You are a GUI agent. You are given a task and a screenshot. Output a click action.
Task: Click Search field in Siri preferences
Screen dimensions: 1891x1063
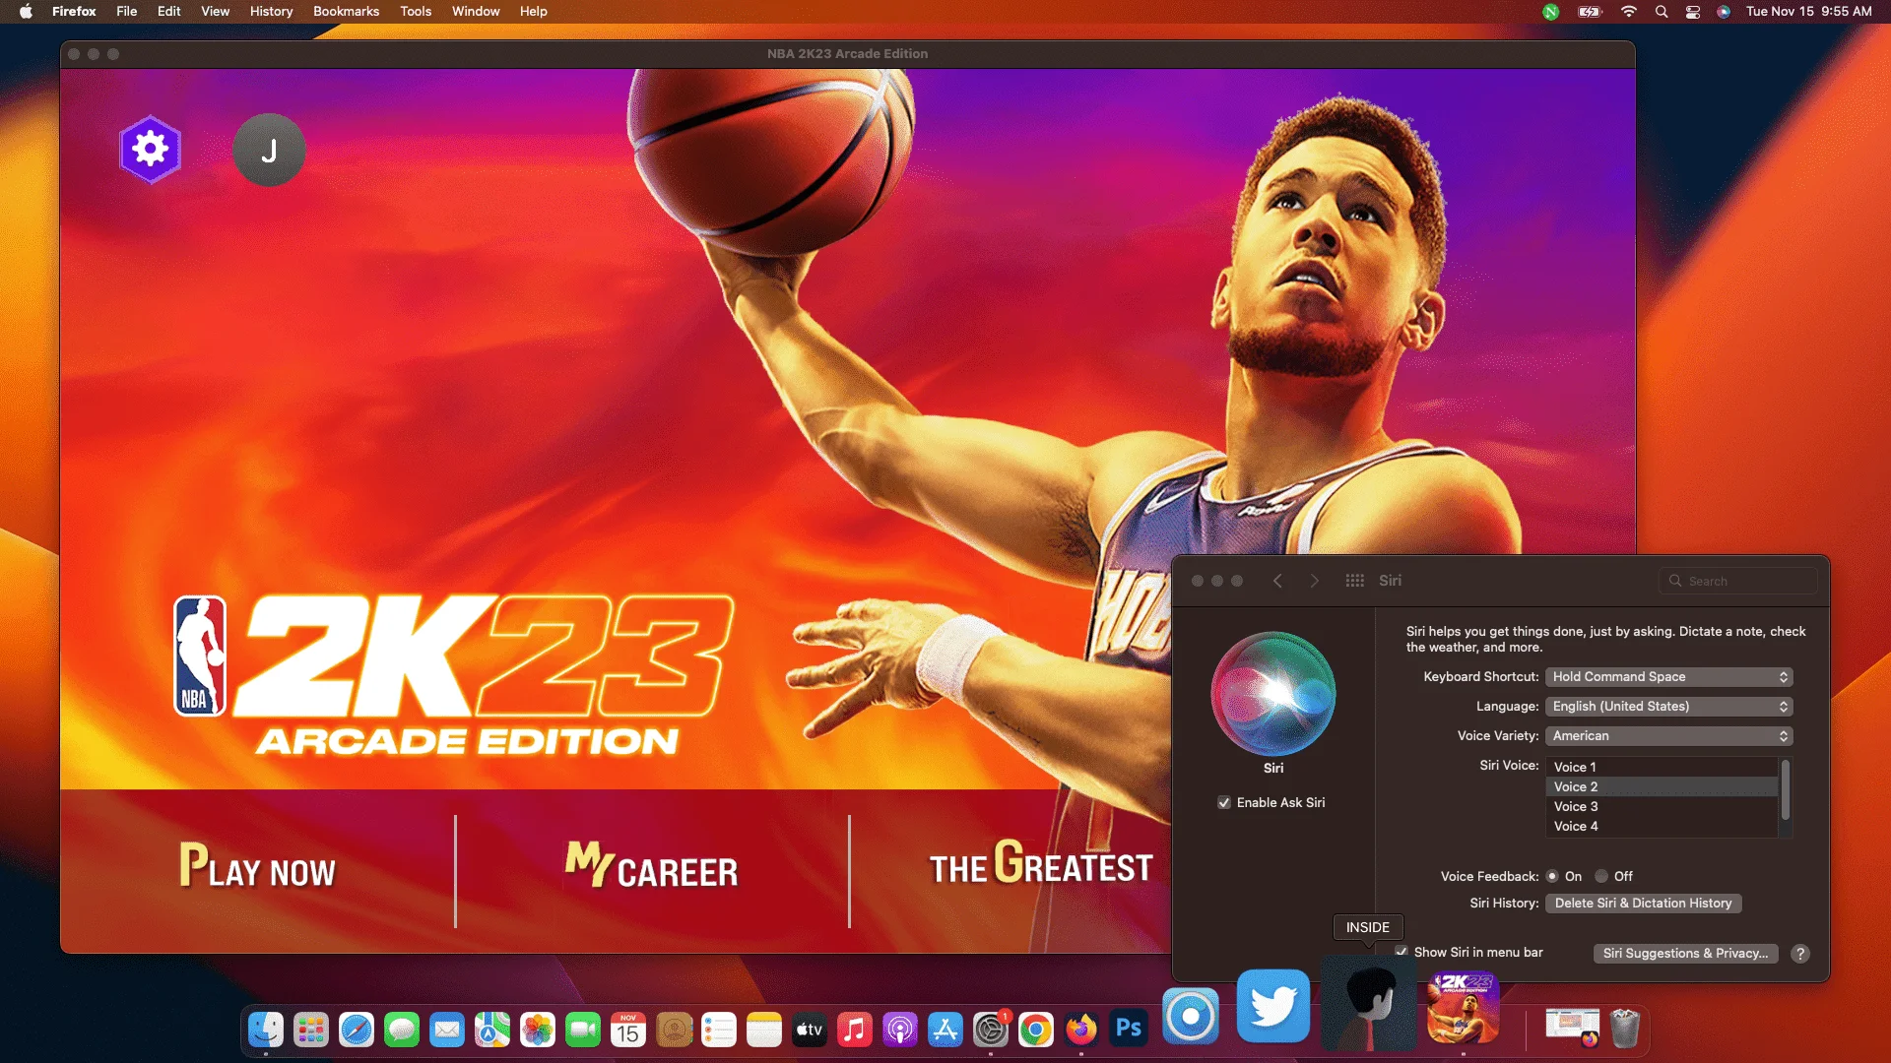coord(1737,581)
